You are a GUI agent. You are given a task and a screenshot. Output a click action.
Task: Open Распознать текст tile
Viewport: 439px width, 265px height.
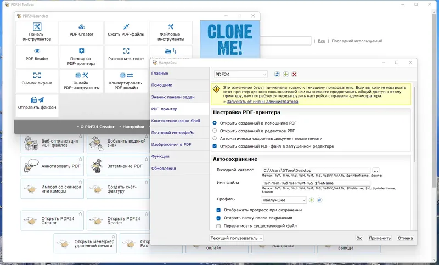tap(126, 57)
